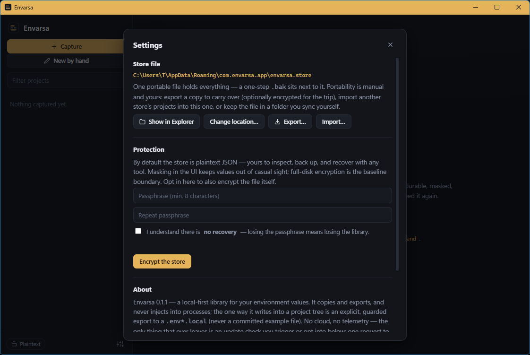Click the 'Store file' heading
This screenshot has height=355, width=530.
pyautogui.click(x=147, y=64)
